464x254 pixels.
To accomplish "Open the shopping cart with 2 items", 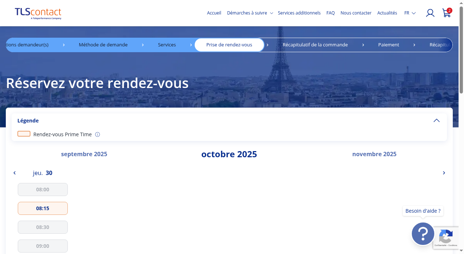I will point(447,13).
